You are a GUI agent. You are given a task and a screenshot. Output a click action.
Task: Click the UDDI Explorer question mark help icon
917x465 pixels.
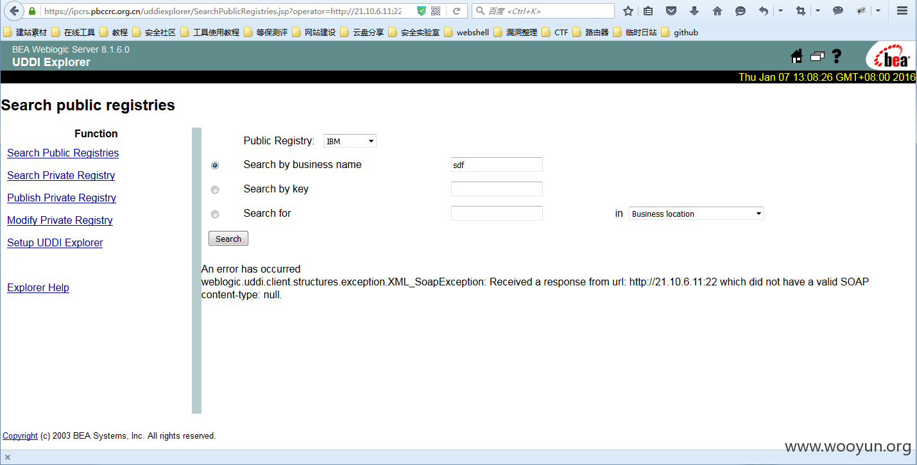[x=837, y=56]
